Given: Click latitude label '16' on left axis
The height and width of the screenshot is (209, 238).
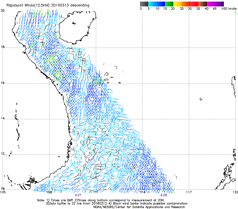Looking at the screenshot, I should pos(3,83).
